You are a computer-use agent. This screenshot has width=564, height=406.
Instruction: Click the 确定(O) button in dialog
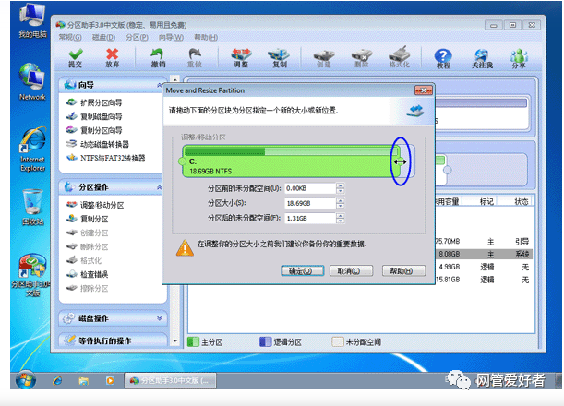pyautogui.click(x=300, y=271)
